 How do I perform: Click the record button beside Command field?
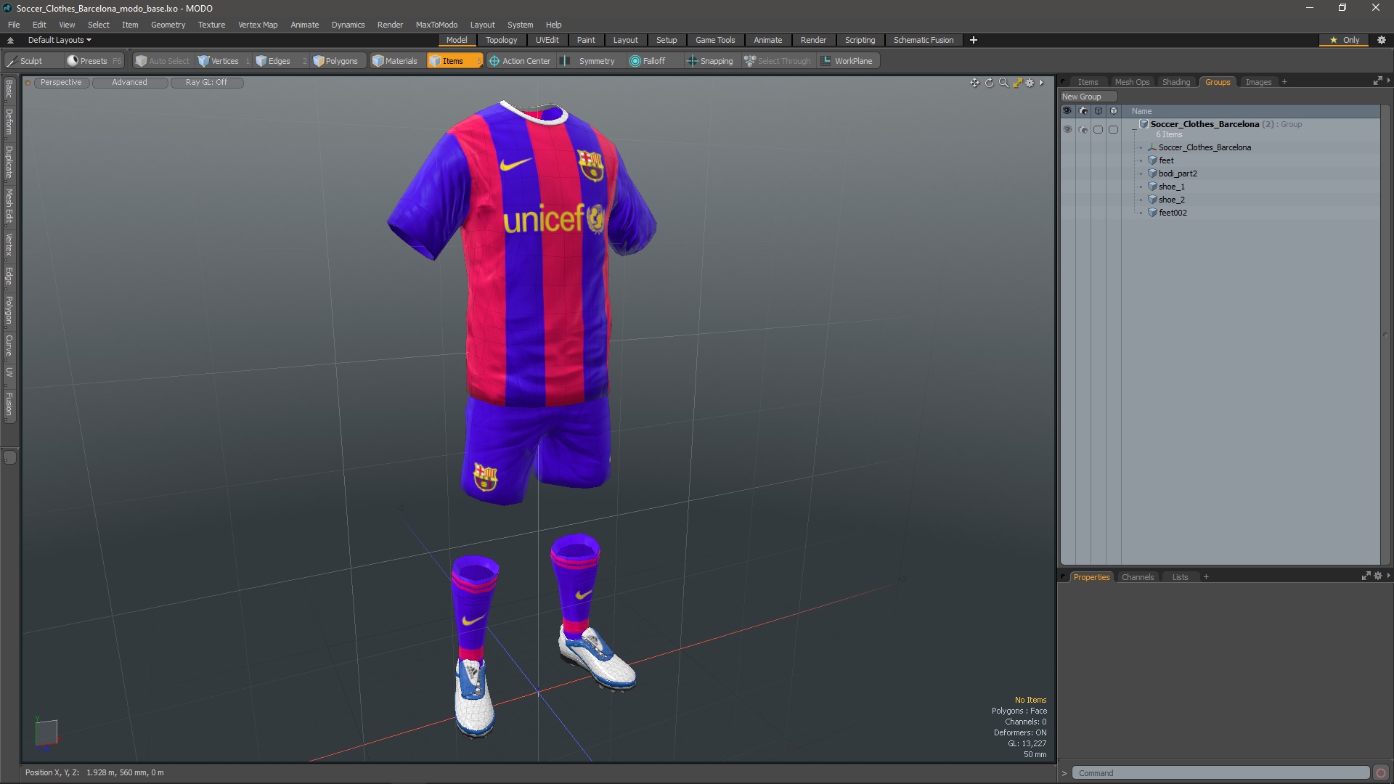(x=1381, y=773)
